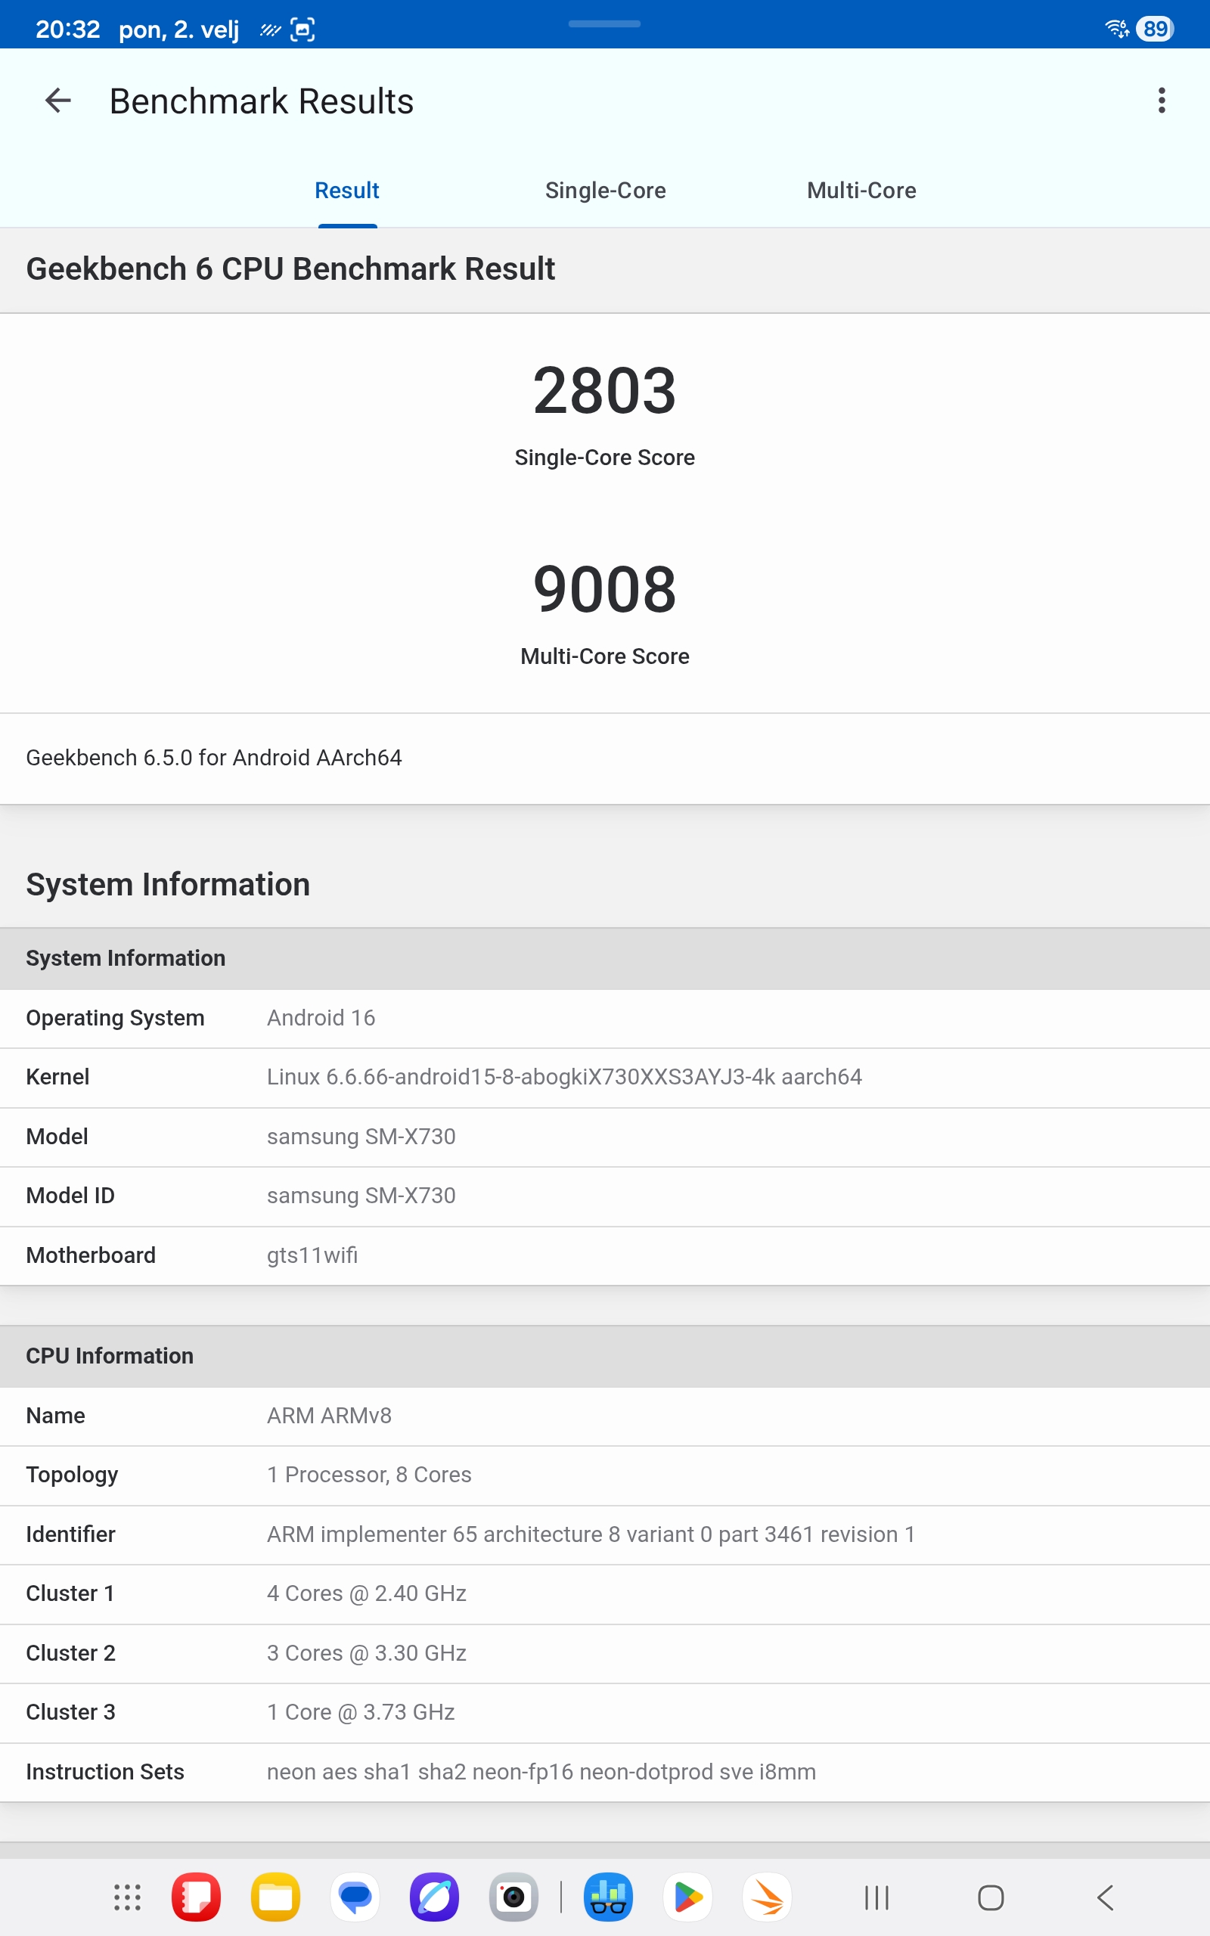Launch Samsung Internet browser
The height and width of the screenshot is (1936, 1210).
(x=434, y=1897)
